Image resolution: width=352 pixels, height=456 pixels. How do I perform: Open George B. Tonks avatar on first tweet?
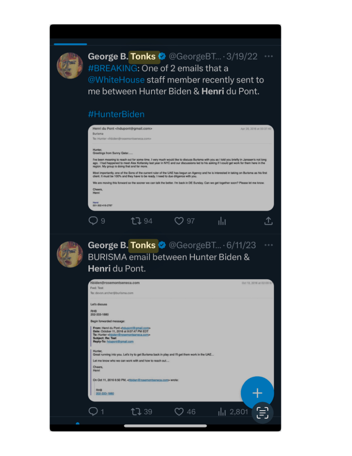70,66
